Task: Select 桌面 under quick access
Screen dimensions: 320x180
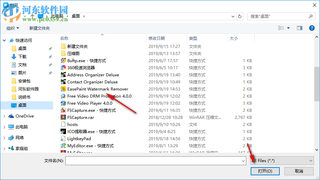Action: [x=22, y=49]
